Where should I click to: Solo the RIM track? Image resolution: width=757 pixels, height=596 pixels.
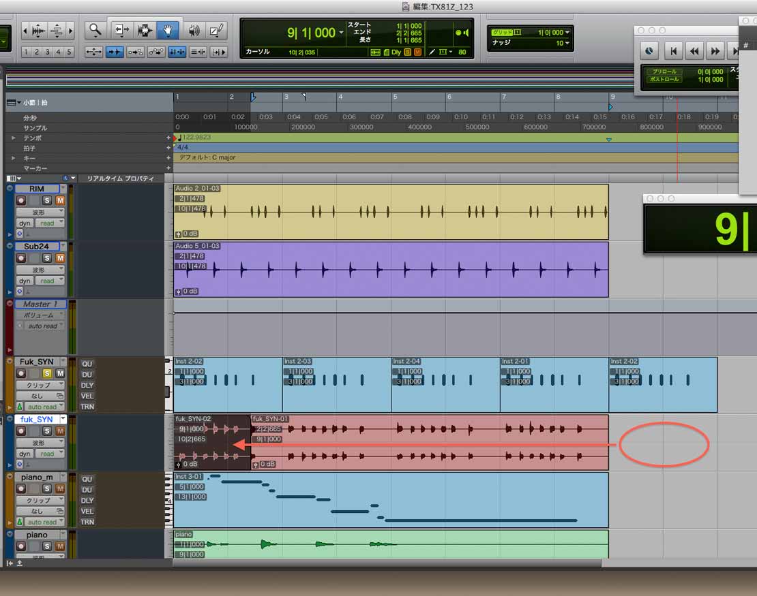(47, 200)
